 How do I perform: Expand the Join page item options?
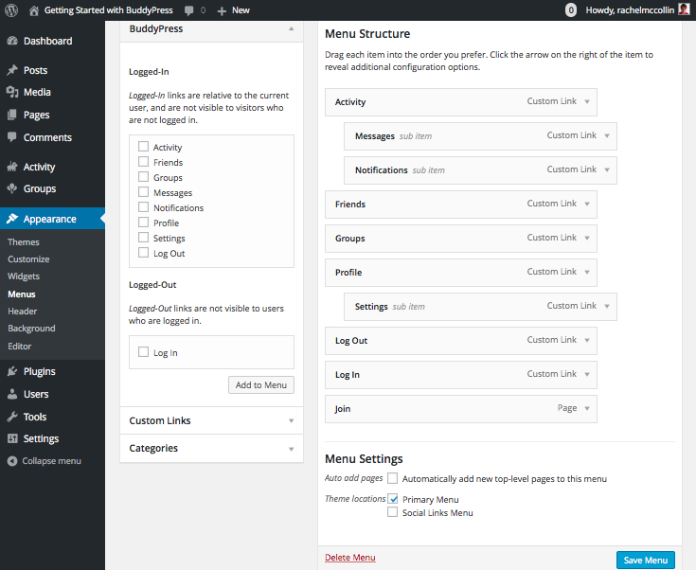tap(587, 408)
